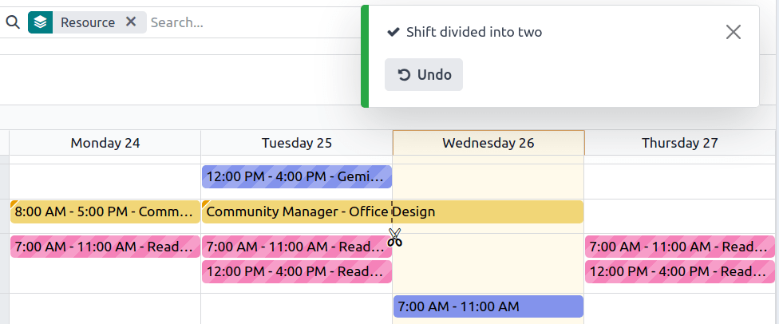Click the Resource group-by layers icon

[x=40, y=22]
